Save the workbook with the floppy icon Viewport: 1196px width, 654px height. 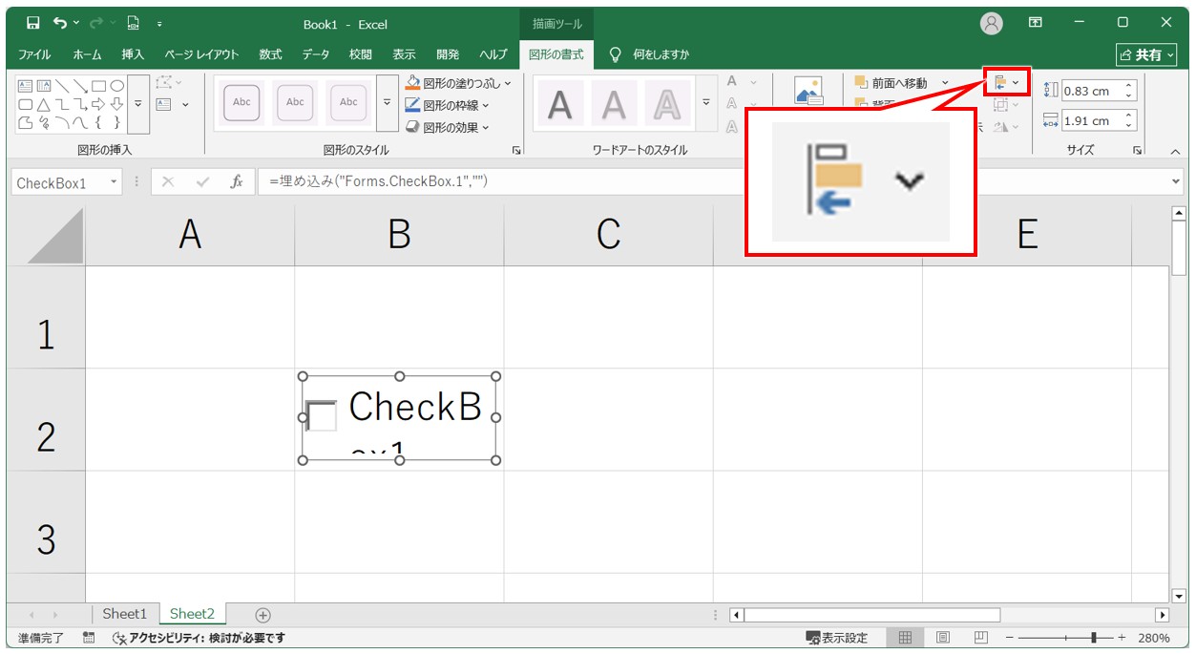(x=32, y=23)
